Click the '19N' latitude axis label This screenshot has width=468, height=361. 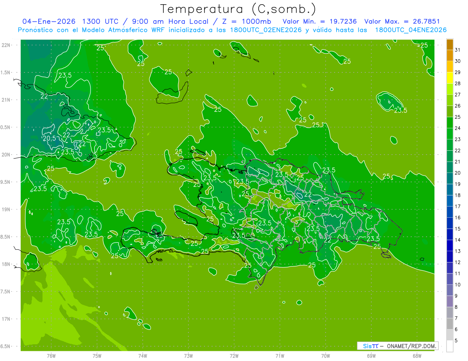[x=6, y=209]
